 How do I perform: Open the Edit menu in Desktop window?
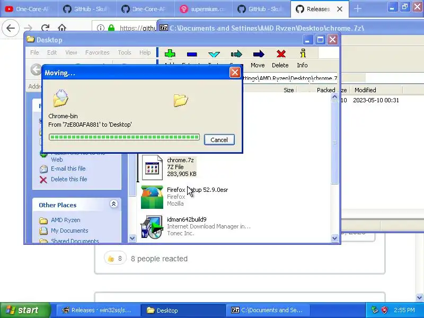click(x=51, y=52)
